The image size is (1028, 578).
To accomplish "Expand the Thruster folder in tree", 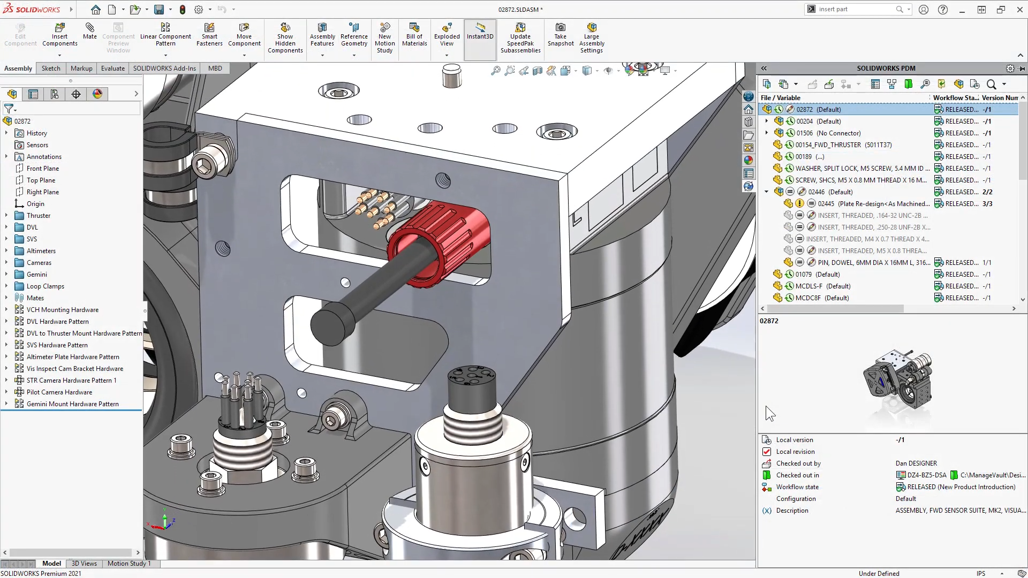I will pyautogui.click(x=6, y=216).
